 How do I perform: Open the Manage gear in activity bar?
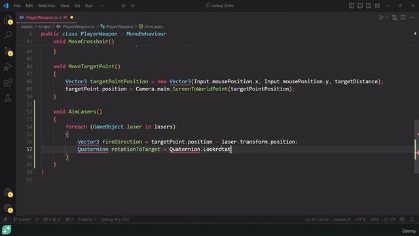pos(8,208)
